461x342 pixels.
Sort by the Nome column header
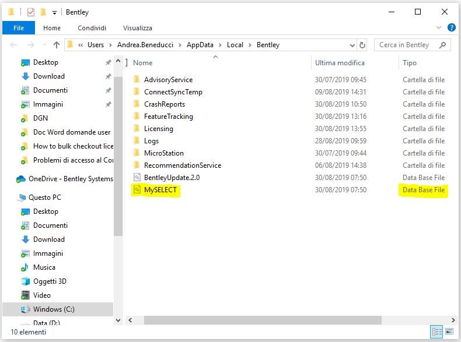tap(142, 63)
